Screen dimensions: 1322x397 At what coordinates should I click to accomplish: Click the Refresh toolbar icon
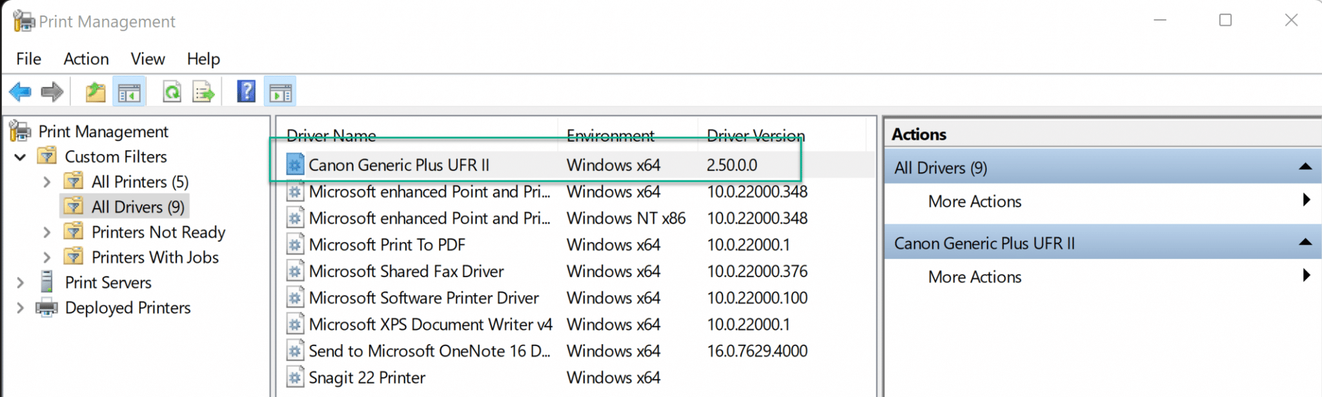click(x=172, y=92)
